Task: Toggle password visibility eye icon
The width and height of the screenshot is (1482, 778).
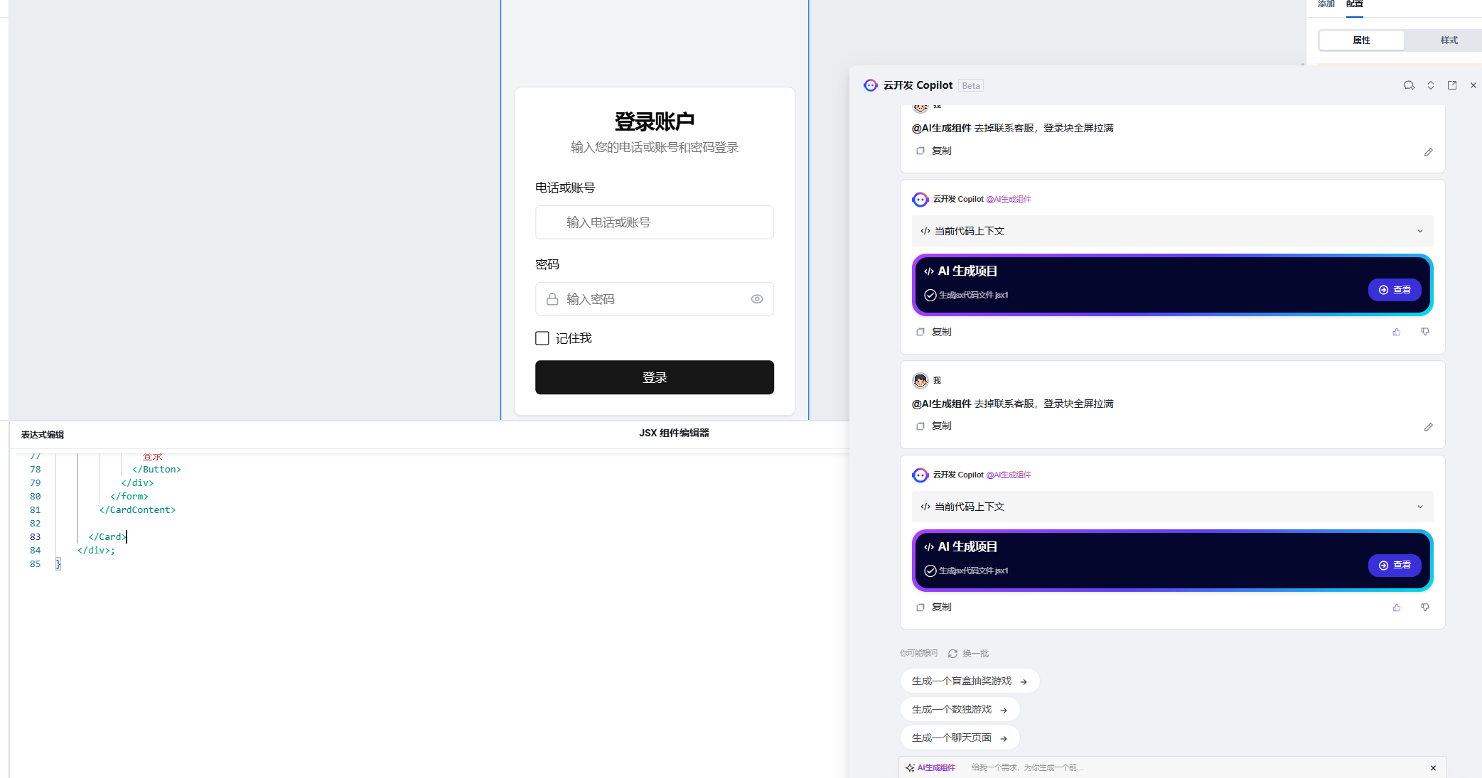Action: point(757,299)
